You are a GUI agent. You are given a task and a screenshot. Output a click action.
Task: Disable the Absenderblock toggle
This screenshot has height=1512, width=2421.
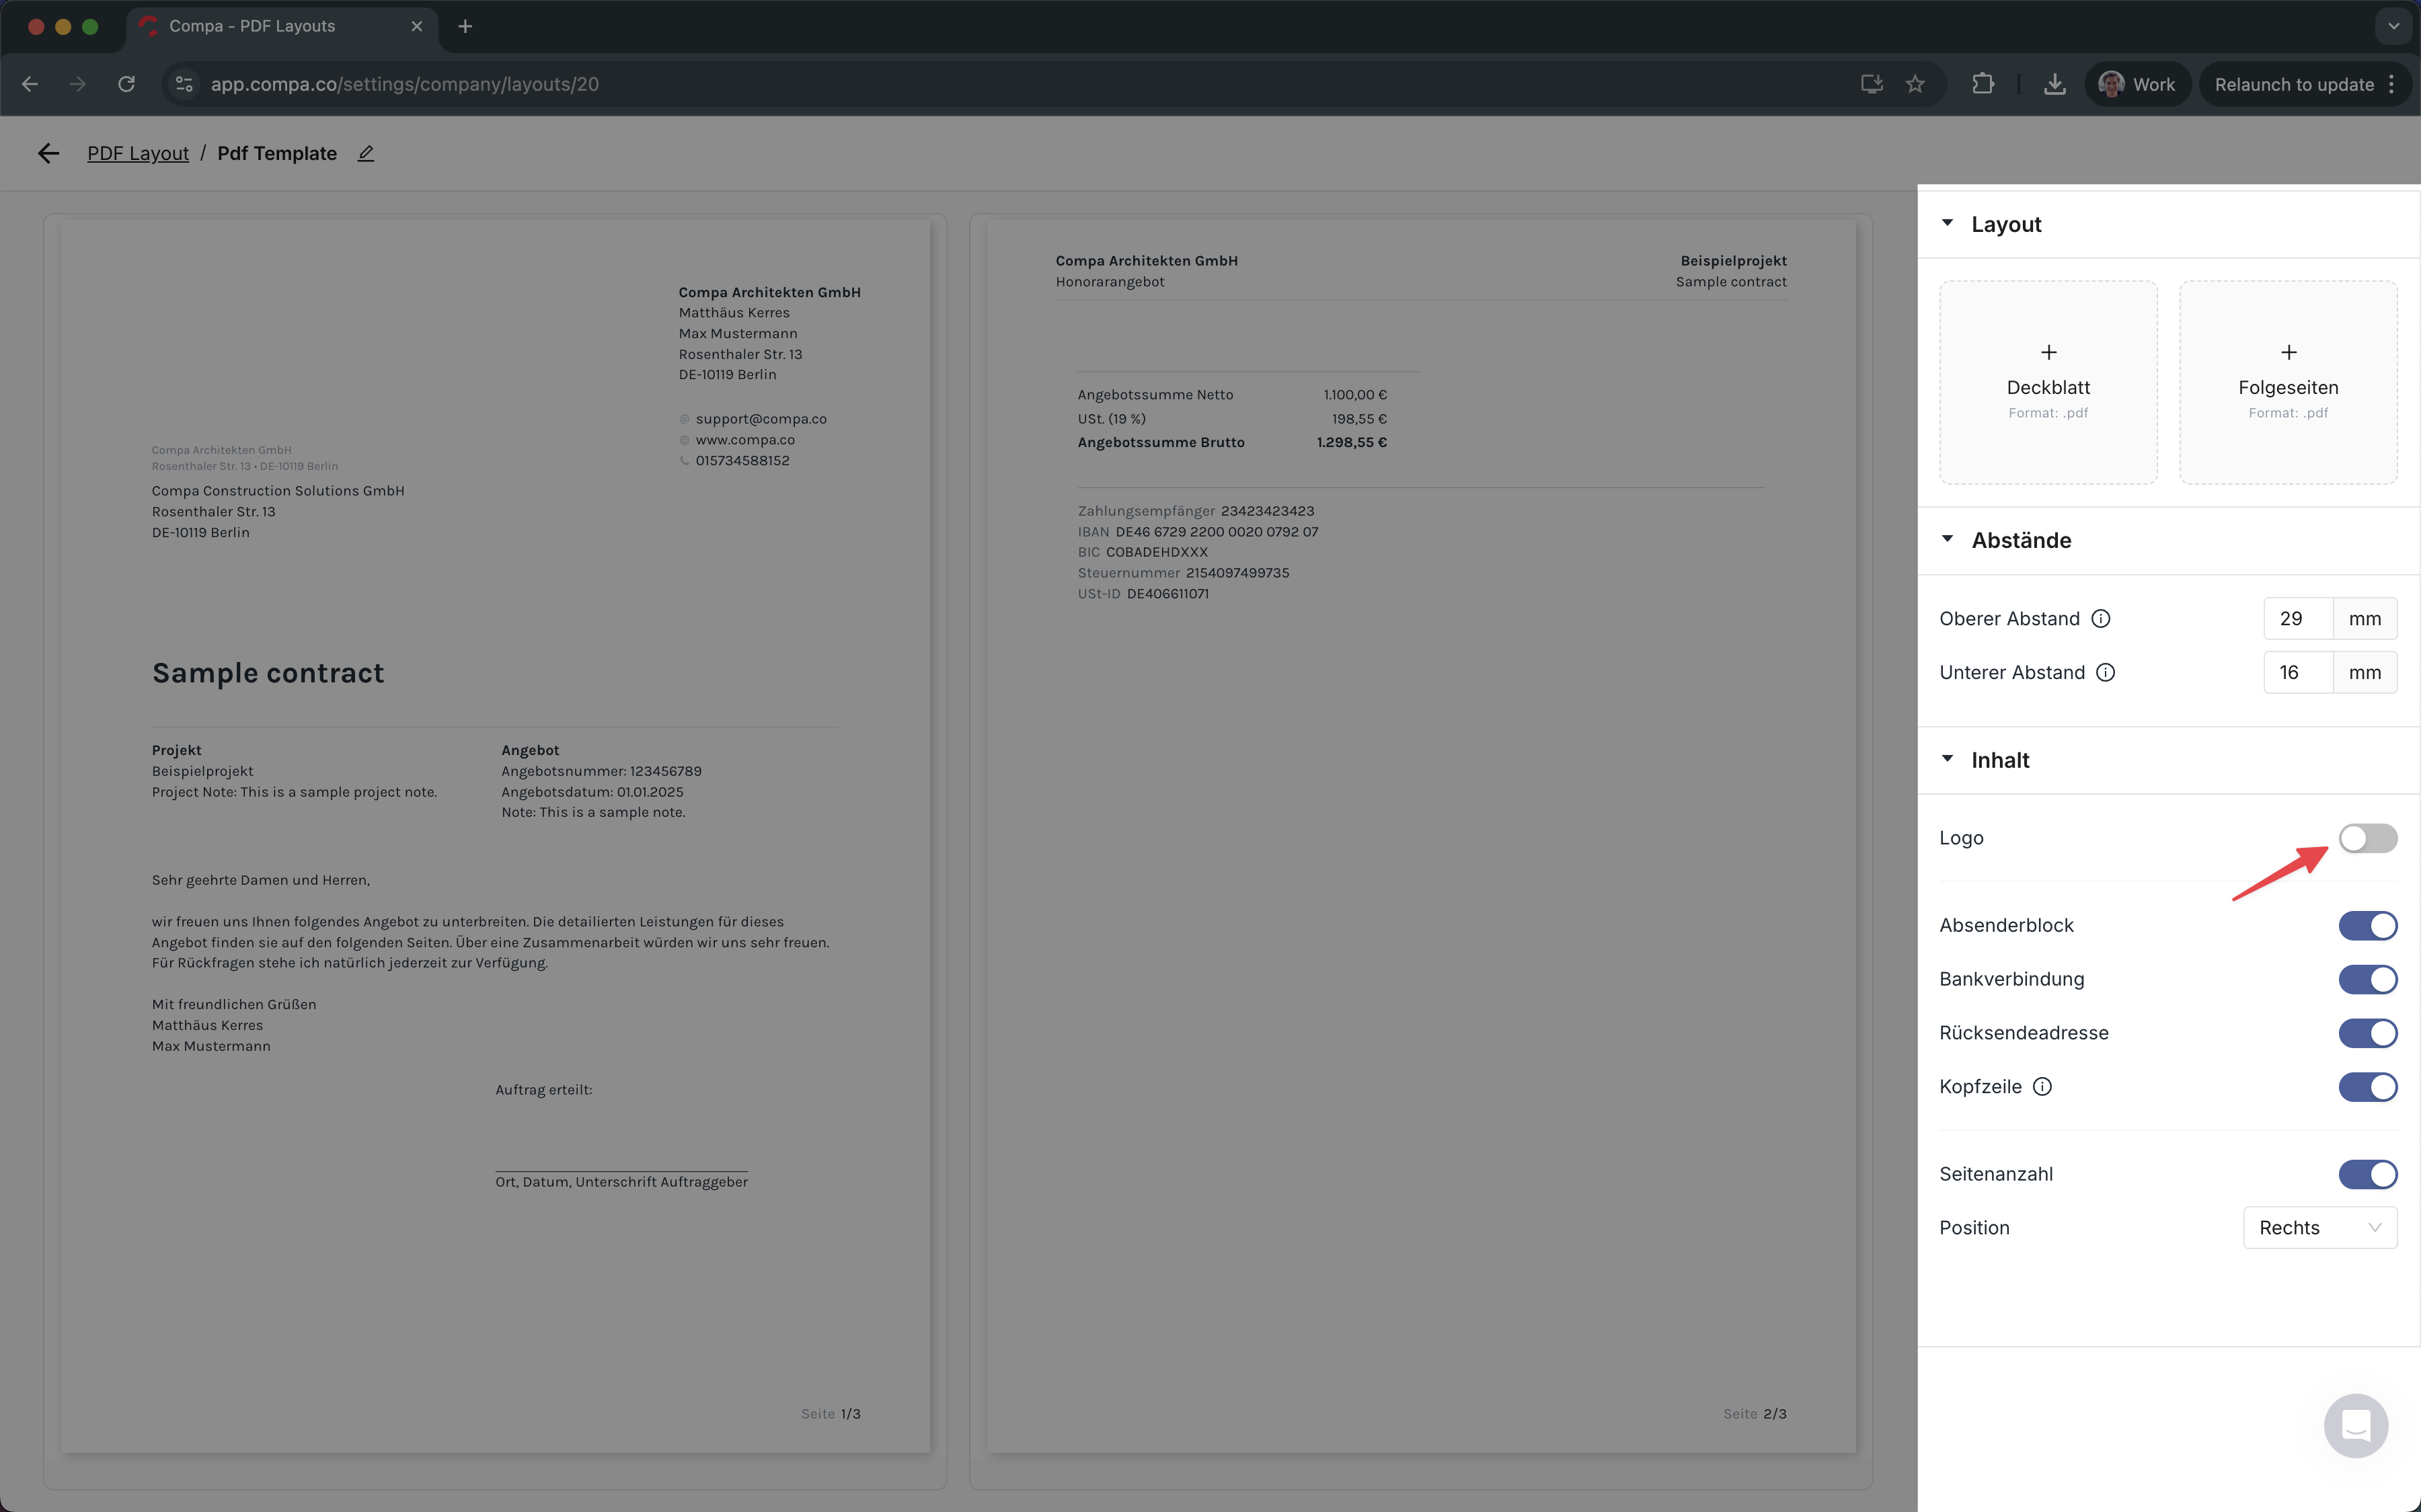pos(2367,926)
